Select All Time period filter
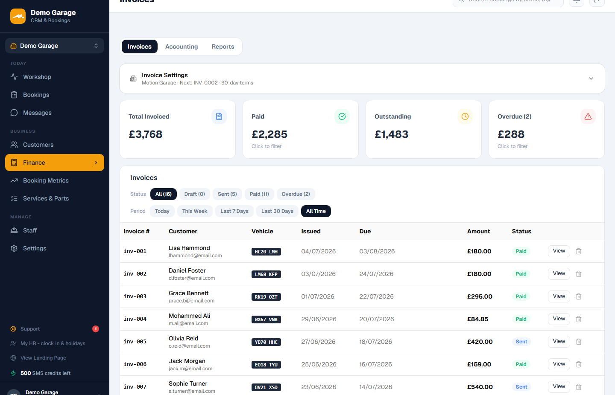This screenshot has width=615, height=395. (316, 211)
